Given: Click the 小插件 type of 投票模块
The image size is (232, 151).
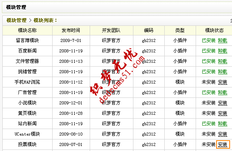Looking at the screenshot, I should pyautogui.click(x=180, y=144).
